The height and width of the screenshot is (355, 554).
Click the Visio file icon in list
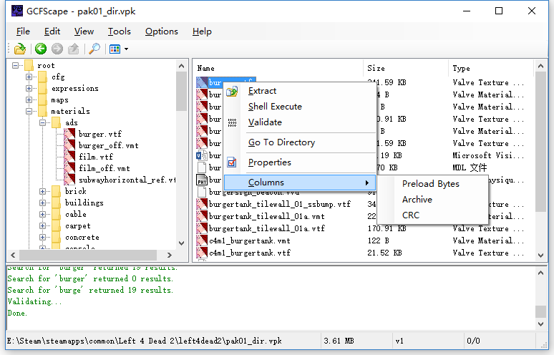tap(202, 155)
